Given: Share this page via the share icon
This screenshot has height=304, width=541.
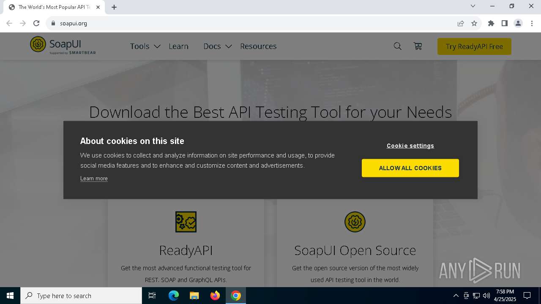Looking at the screenshot, I should coord(461,23).
